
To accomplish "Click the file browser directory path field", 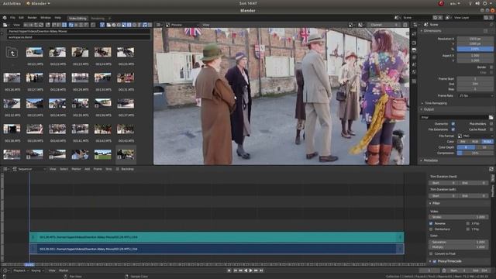I will click(78, 31).
